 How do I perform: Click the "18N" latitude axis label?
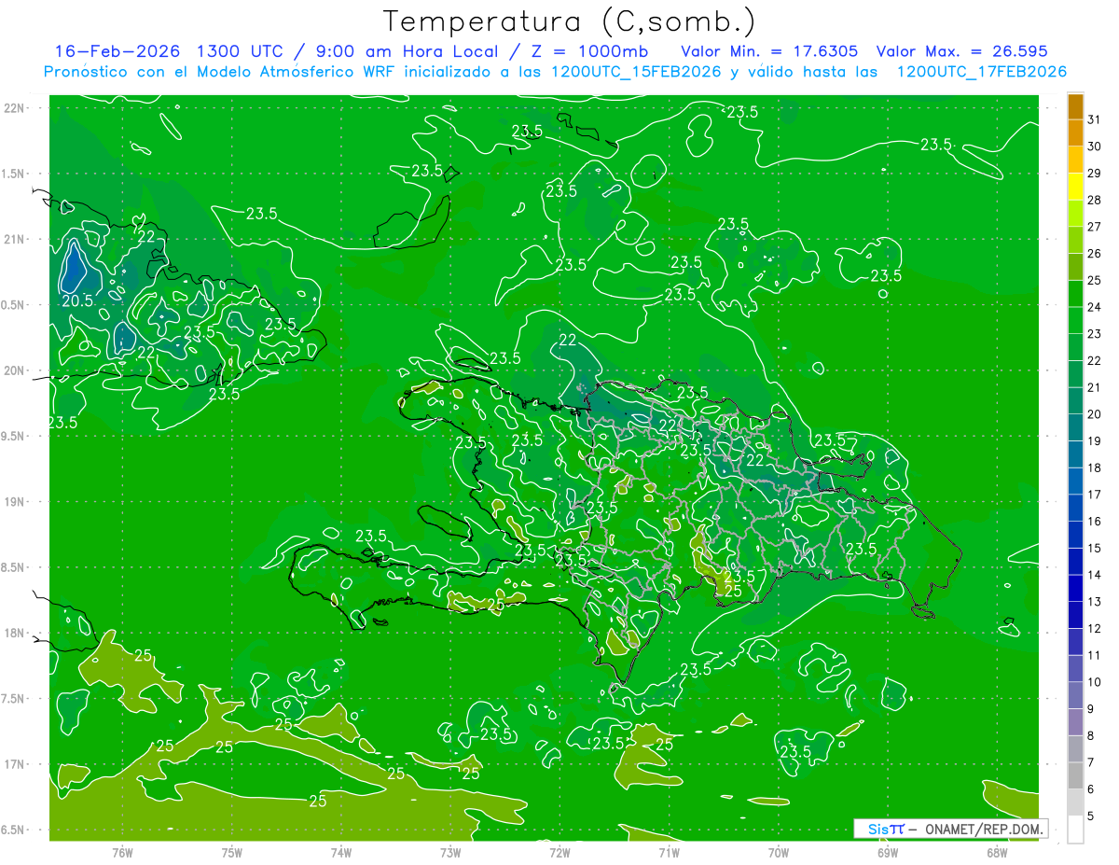15,634
